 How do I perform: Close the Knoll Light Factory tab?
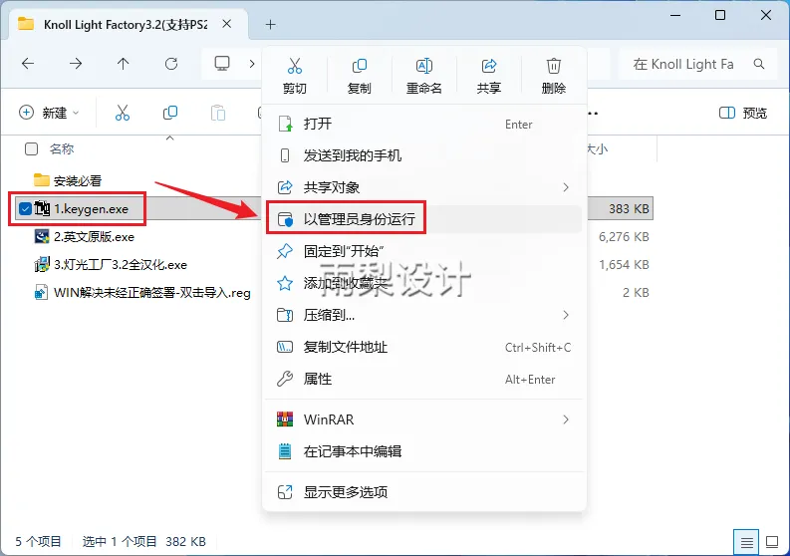point(227,24)
